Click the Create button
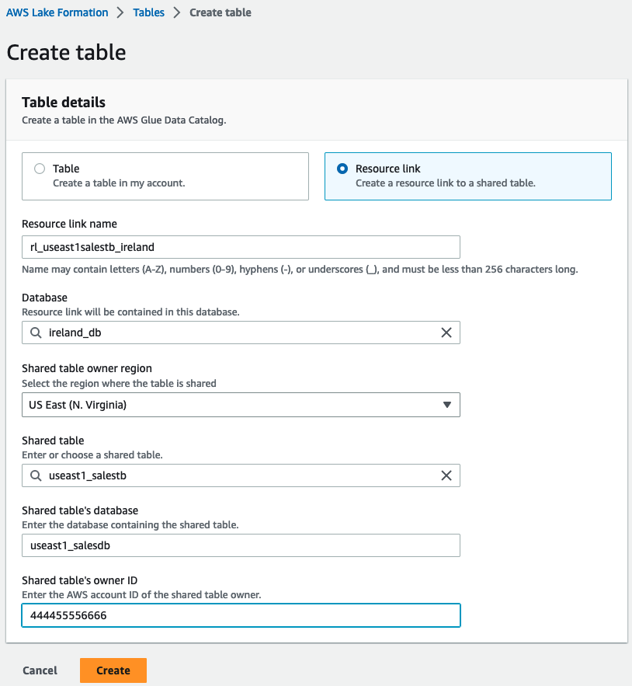Viewport: 632px width, 686px height. (x=113, y=670)
